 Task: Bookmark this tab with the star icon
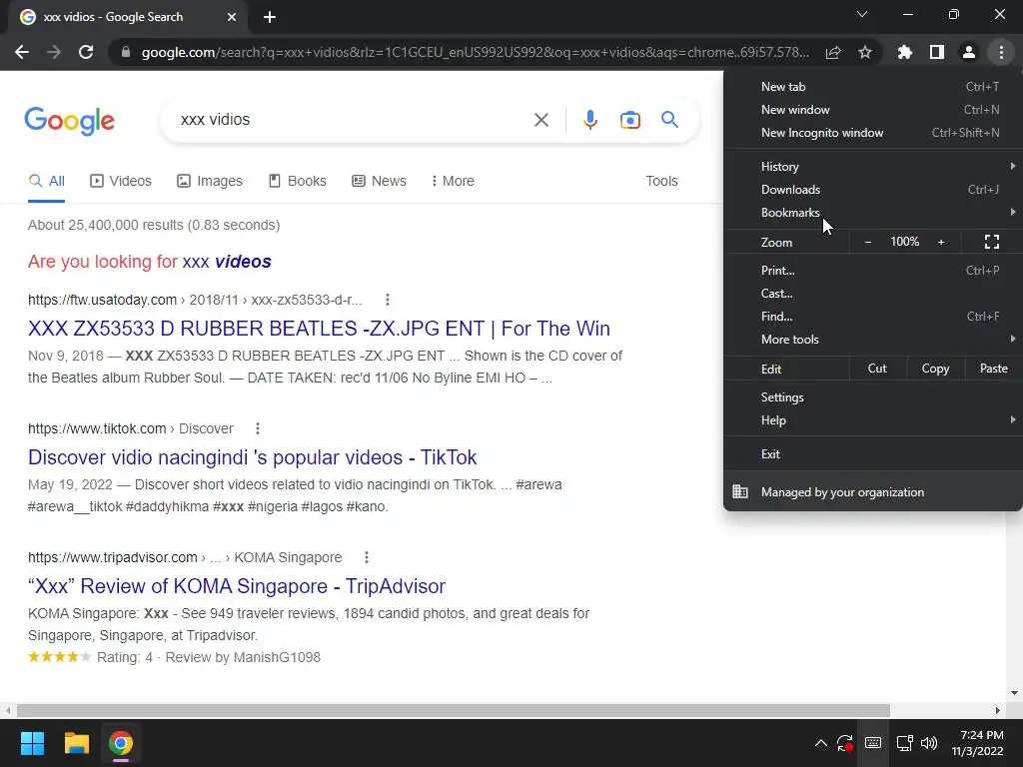pyautogui.click(x=865, y=52)
